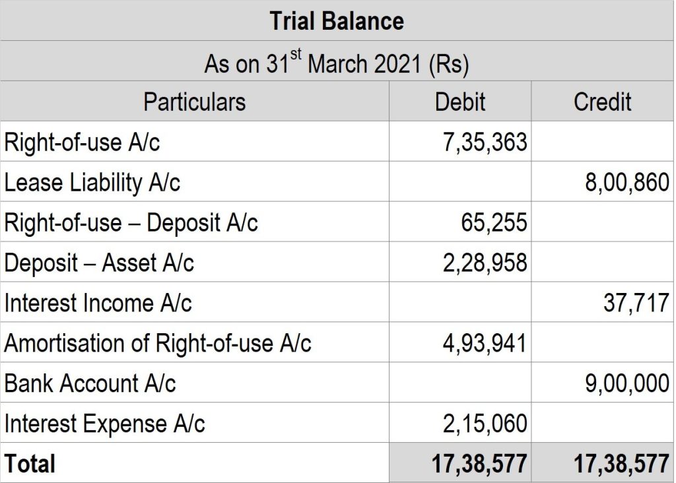Select the Interest Expense A/c label
This screenshot has height=483, width=676.
(105, 424)
